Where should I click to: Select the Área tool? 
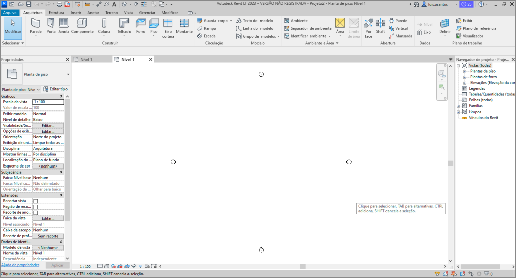point(340,26)
